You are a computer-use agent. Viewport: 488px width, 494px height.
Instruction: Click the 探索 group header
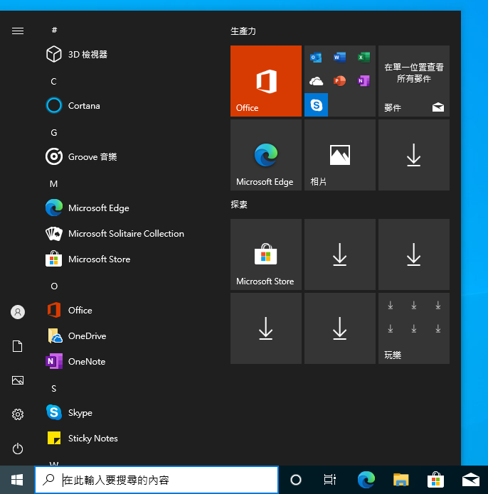click(x=239, y=205)
